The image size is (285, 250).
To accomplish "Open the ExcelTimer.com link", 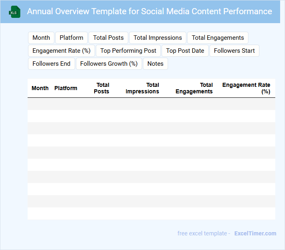I will tap(255, 233).
